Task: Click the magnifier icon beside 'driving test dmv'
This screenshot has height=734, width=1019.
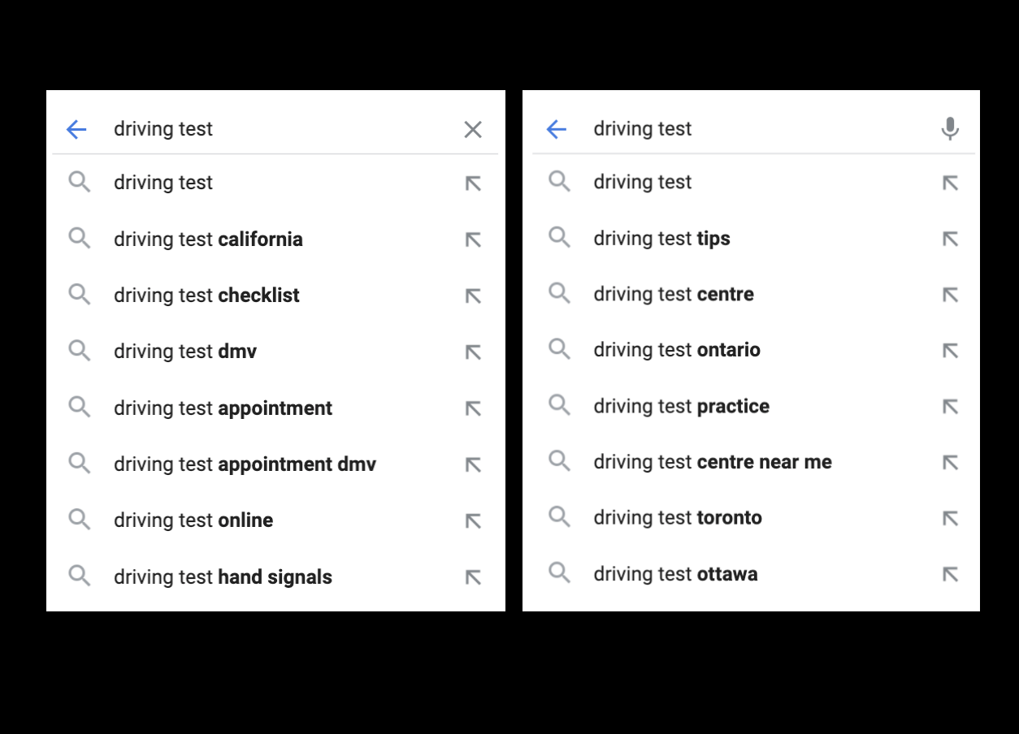Action: [x=80, y=351]
